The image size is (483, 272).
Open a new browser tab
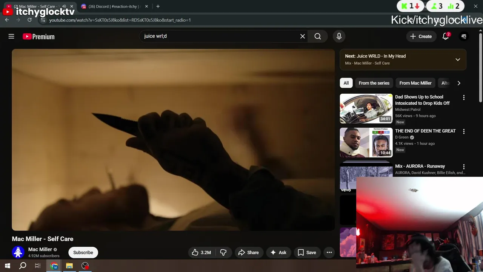coord(158,6)
